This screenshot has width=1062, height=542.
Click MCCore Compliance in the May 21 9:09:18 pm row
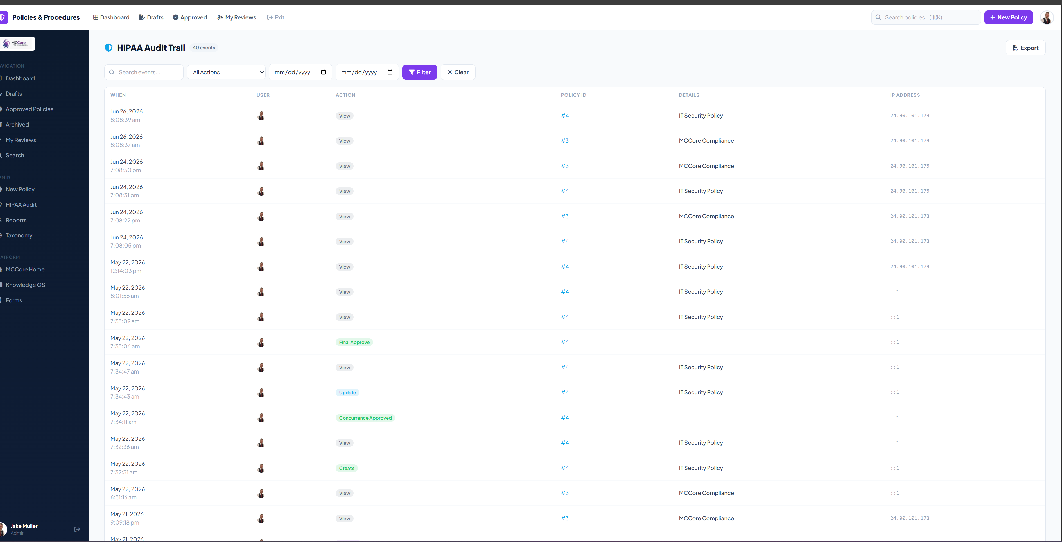(x=706, y=518)
